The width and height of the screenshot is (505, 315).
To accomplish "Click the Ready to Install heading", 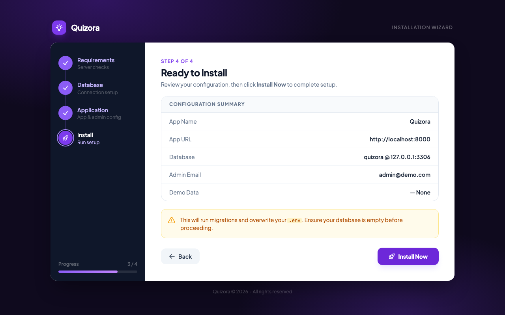I will [194, 73].
